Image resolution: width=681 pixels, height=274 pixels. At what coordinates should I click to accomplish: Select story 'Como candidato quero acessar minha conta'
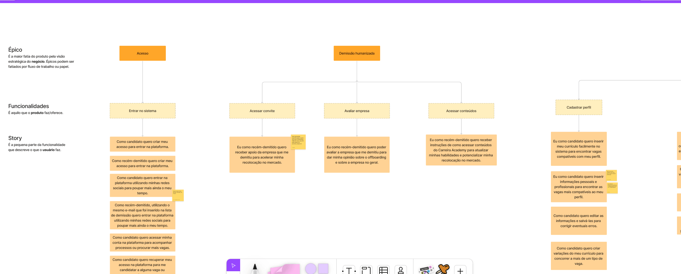(142, 242)
